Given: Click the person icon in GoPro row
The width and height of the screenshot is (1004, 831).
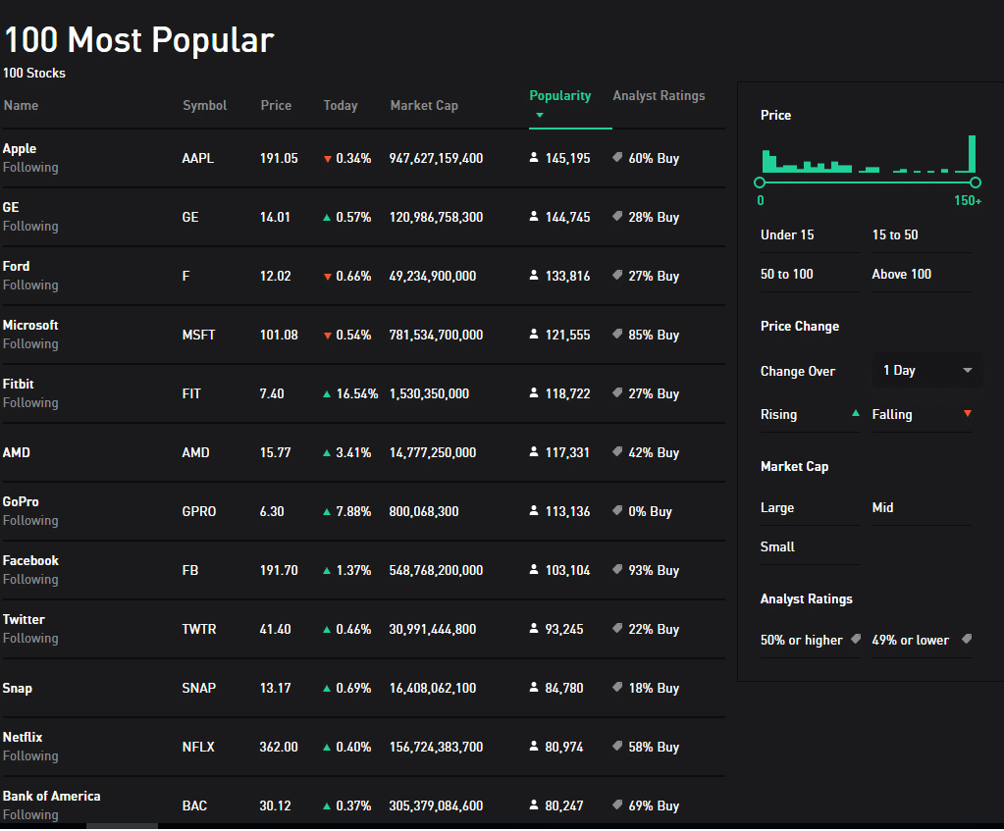Looking at the screenshot, I should point(533,510).
